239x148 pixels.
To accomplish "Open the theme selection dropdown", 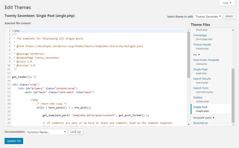I will 208,16.
